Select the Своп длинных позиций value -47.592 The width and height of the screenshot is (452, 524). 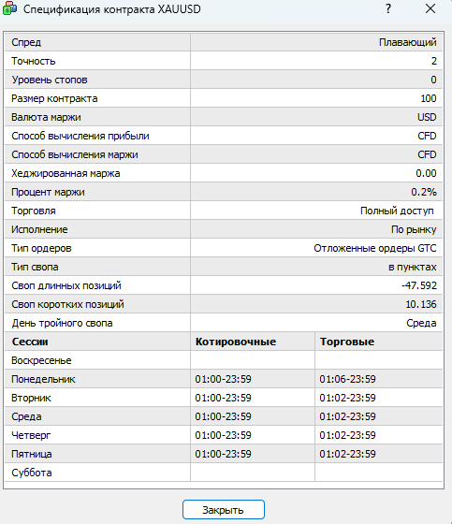click(419, 285)
